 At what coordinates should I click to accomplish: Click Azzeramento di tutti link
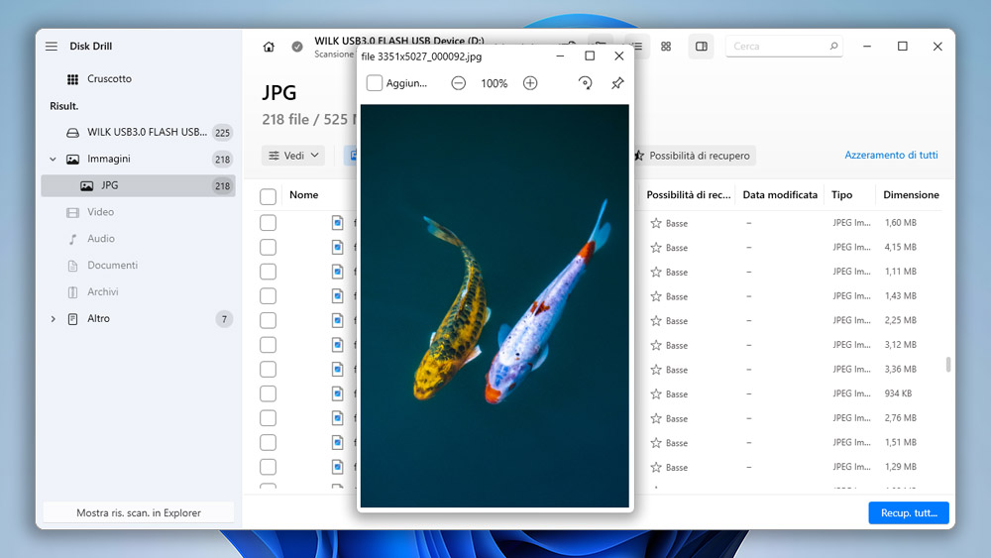click(x=891, y=155)
